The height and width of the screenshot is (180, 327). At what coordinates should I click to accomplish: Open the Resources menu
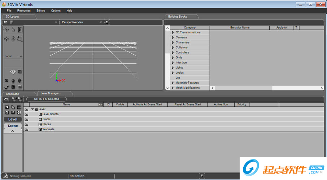pos(24,10)
